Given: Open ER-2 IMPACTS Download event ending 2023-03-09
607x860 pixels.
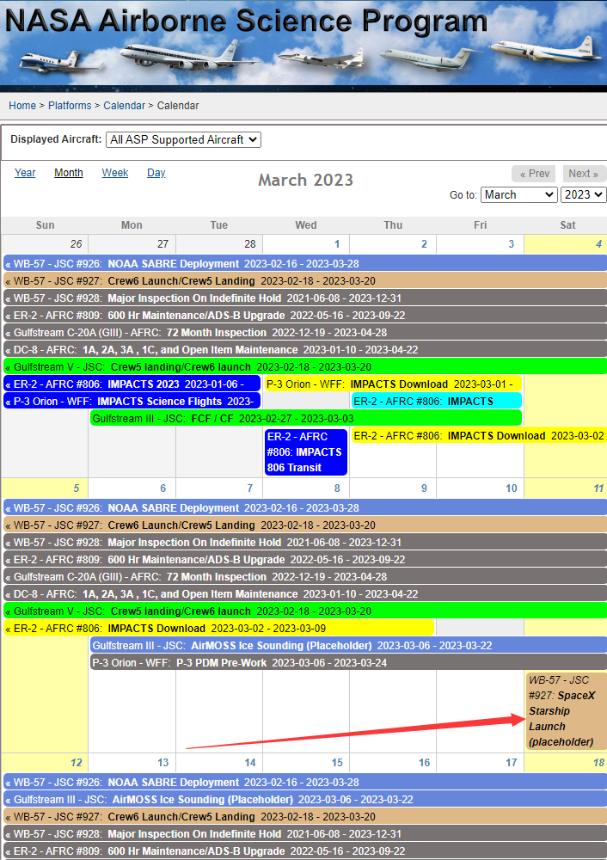Looking at the screenshot, I should [218, 628].
